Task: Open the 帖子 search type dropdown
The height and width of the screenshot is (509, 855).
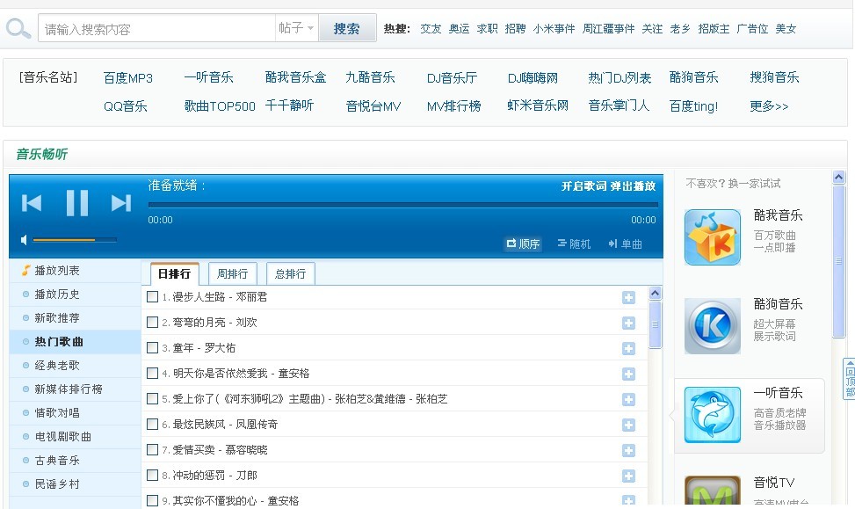Action: tap(296, 28)
